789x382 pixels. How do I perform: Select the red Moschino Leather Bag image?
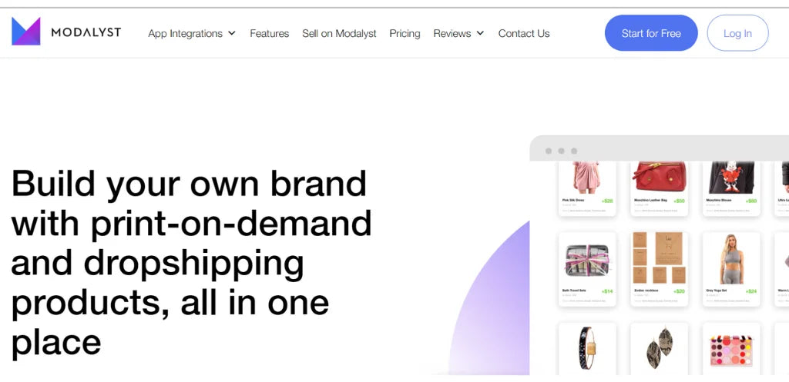pyautogui.click(x=659, y=177)
